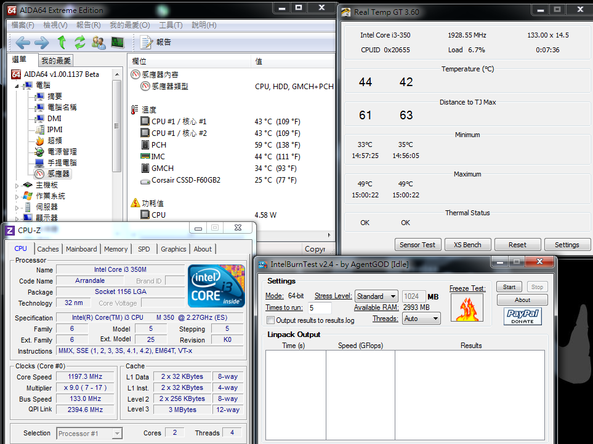Image resolution: width=593 pixels, height=444 pixels.
Task: Switch to Graphics tab in CPU-Z
Action: tap(173, 249)
